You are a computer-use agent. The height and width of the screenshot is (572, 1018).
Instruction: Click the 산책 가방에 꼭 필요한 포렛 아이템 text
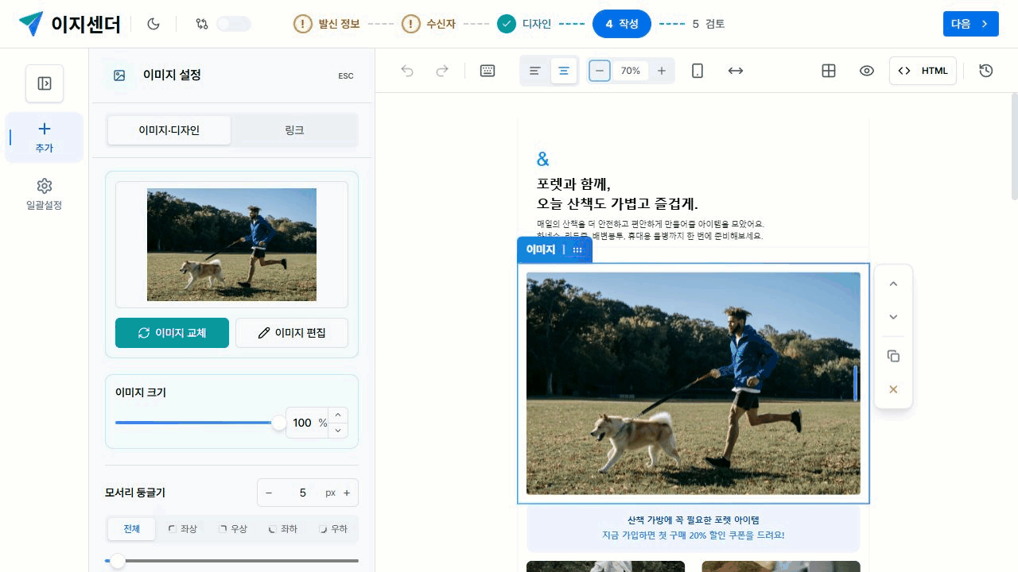coord(694,520)
